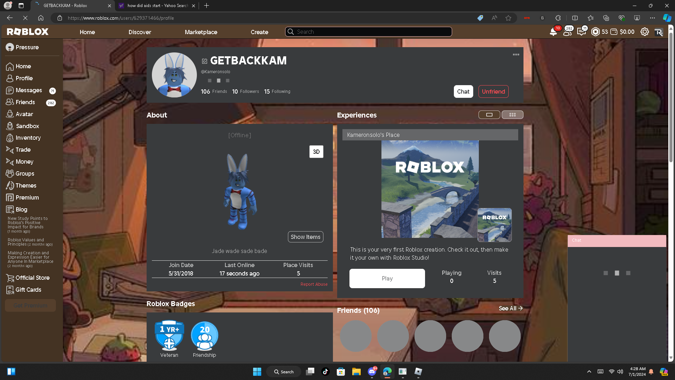Go to Home in top navigation
The image size is (675, 380).
coord(87,32)
